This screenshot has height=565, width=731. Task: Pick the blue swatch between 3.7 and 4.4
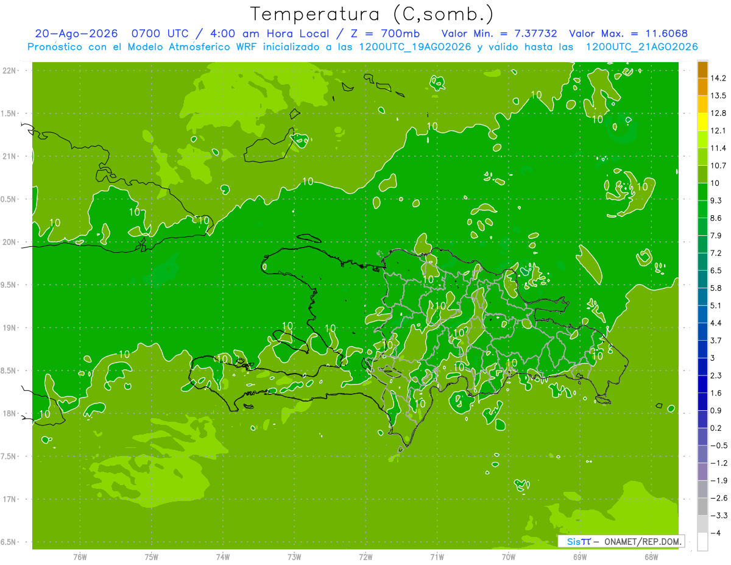tap(702, 332)
